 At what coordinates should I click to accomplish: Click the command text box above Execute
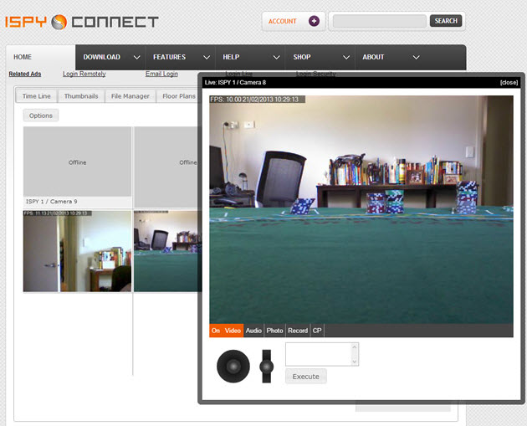pyautogui.click(x=318, y=354)
